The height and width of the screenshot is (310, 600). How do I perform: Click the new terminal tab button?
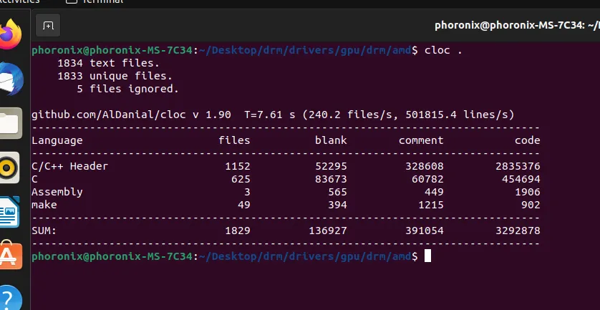tap(48, 26)
